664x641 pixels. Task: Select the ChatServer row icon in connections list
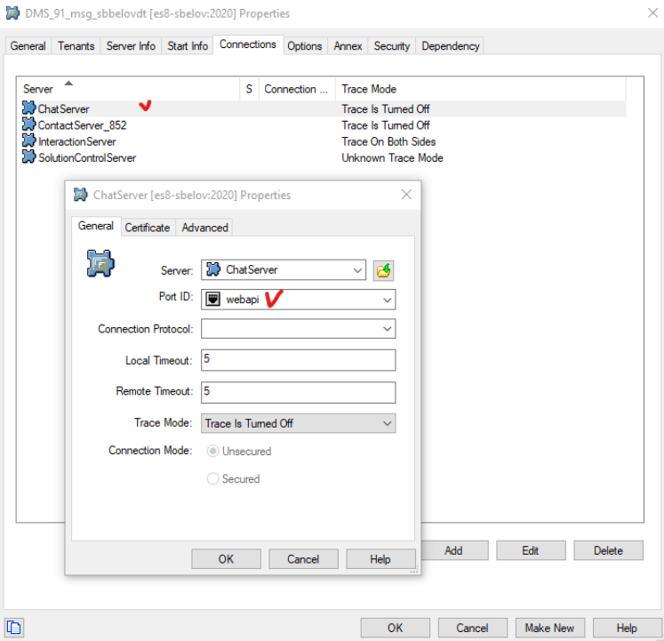(28, 108)
